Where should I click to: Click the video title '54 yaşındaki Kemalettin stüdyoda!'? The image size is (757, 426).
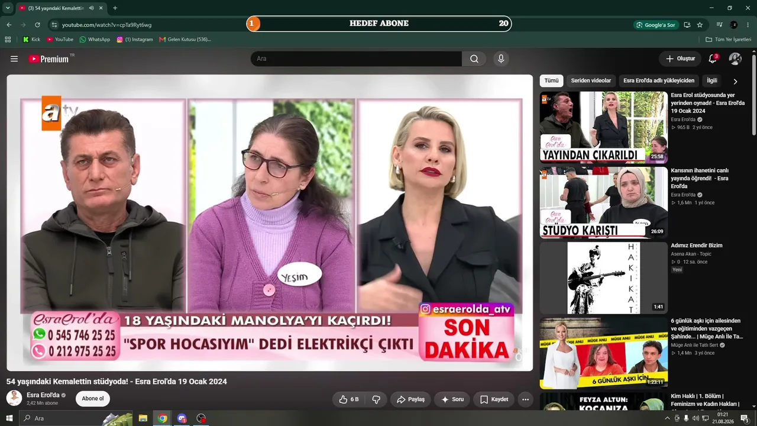pyautogui.click(x=117, y=382)
